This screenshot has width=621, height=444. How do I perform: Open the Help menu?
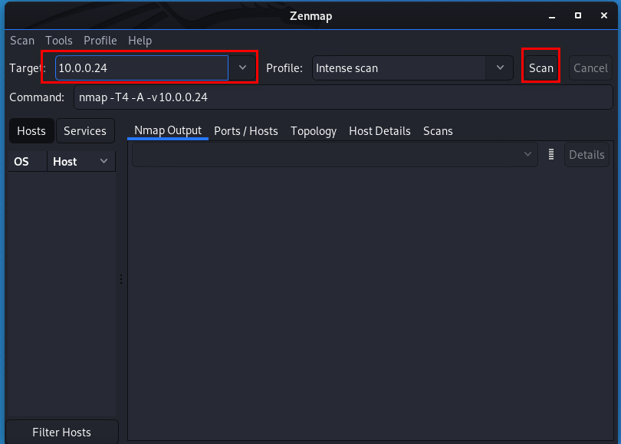pyautogui.click(x=140, y=41)
